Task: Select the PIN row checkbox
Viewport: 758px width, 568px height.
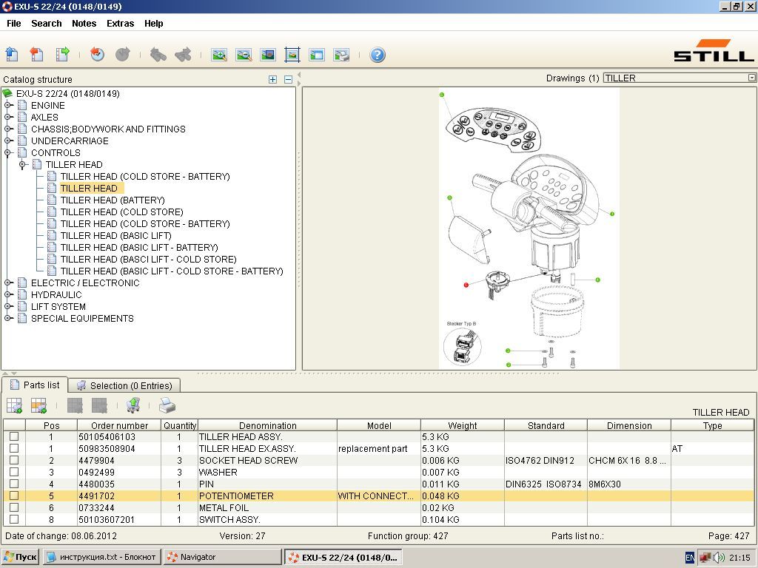Action: pyautogui.click(x=14, y=484)
